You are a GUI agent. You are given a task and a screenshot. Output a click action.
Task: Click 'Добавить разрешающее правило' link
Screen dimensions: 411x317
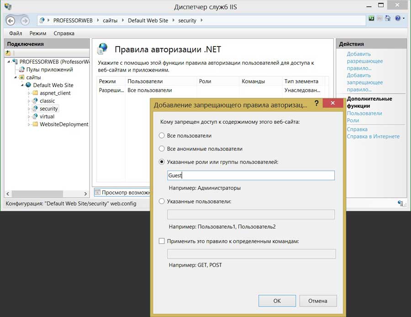pos(364,61)
